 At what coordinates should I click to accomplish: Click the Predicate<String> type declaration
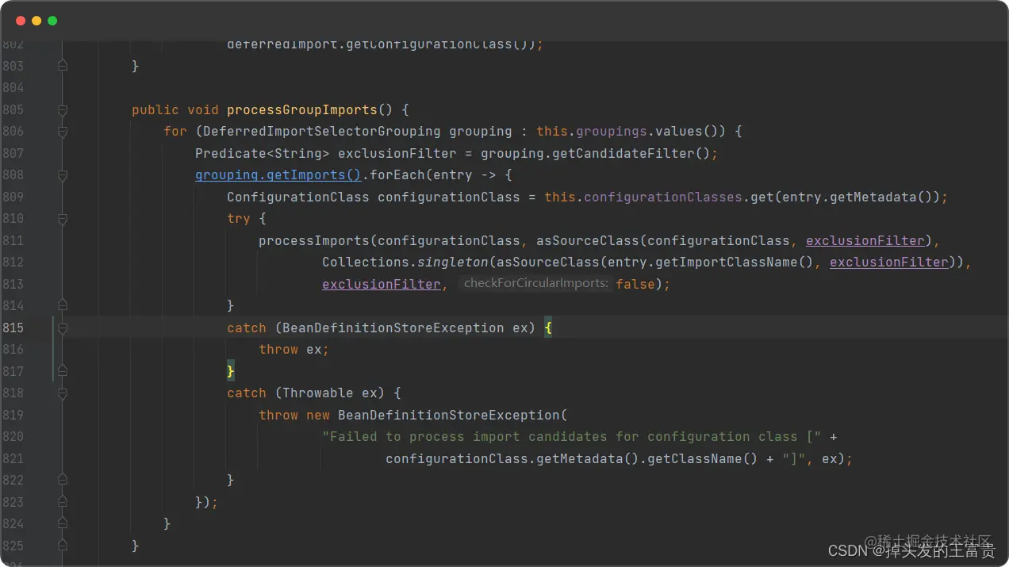[263, 153]
